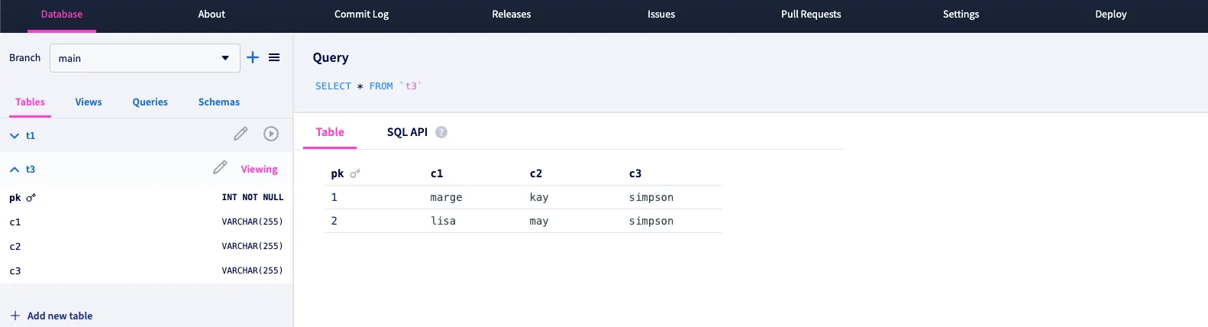Click the pencil edit icon for table t1

tap(241, 134)
